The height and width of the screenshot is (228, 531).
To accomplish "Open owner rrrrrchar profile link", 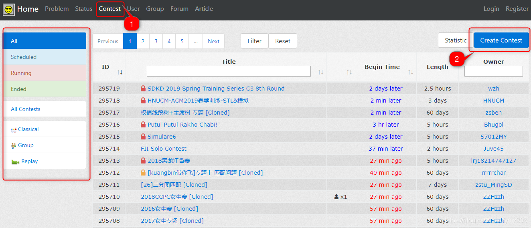I will (494, 173).
